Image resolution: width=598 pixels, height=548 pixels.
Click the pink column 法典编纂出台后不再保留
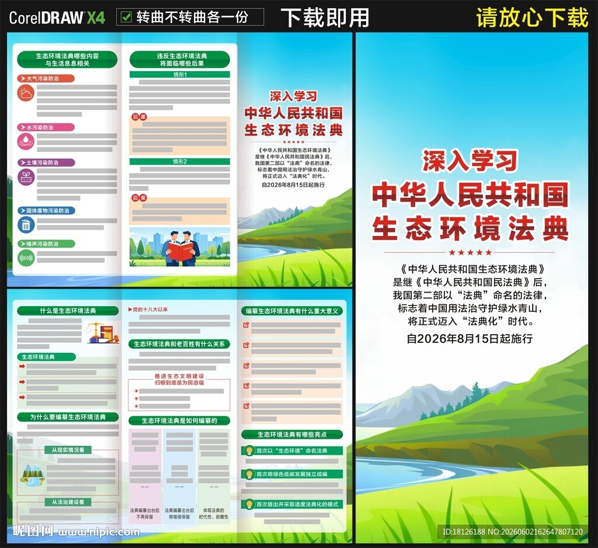pyautogui.click(x=145, y=476)
